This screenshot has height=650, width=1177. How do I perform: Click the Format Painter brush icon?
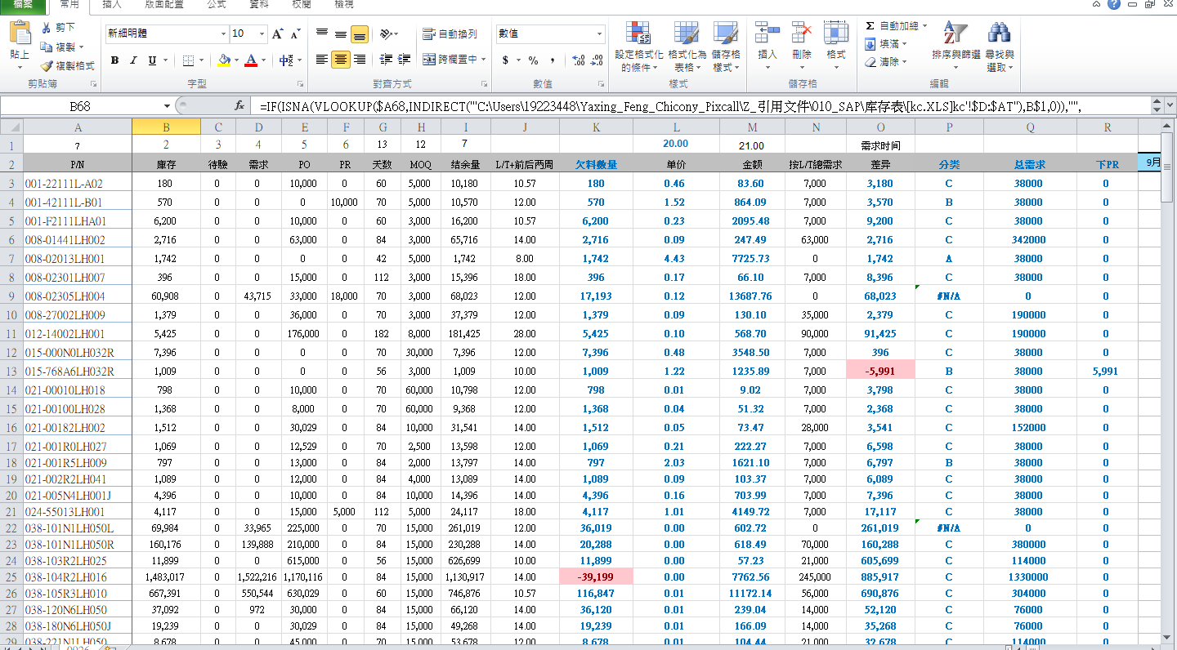click(x=47, y=65)
